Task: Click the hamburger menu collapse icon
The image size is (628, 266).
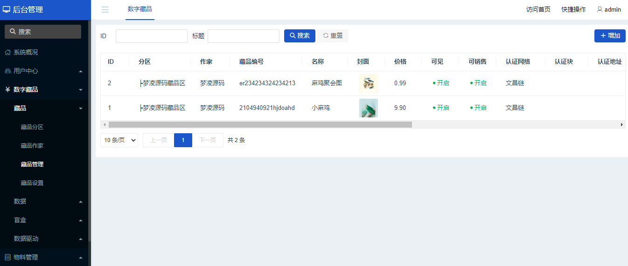Action: click(x=105, y=10)
